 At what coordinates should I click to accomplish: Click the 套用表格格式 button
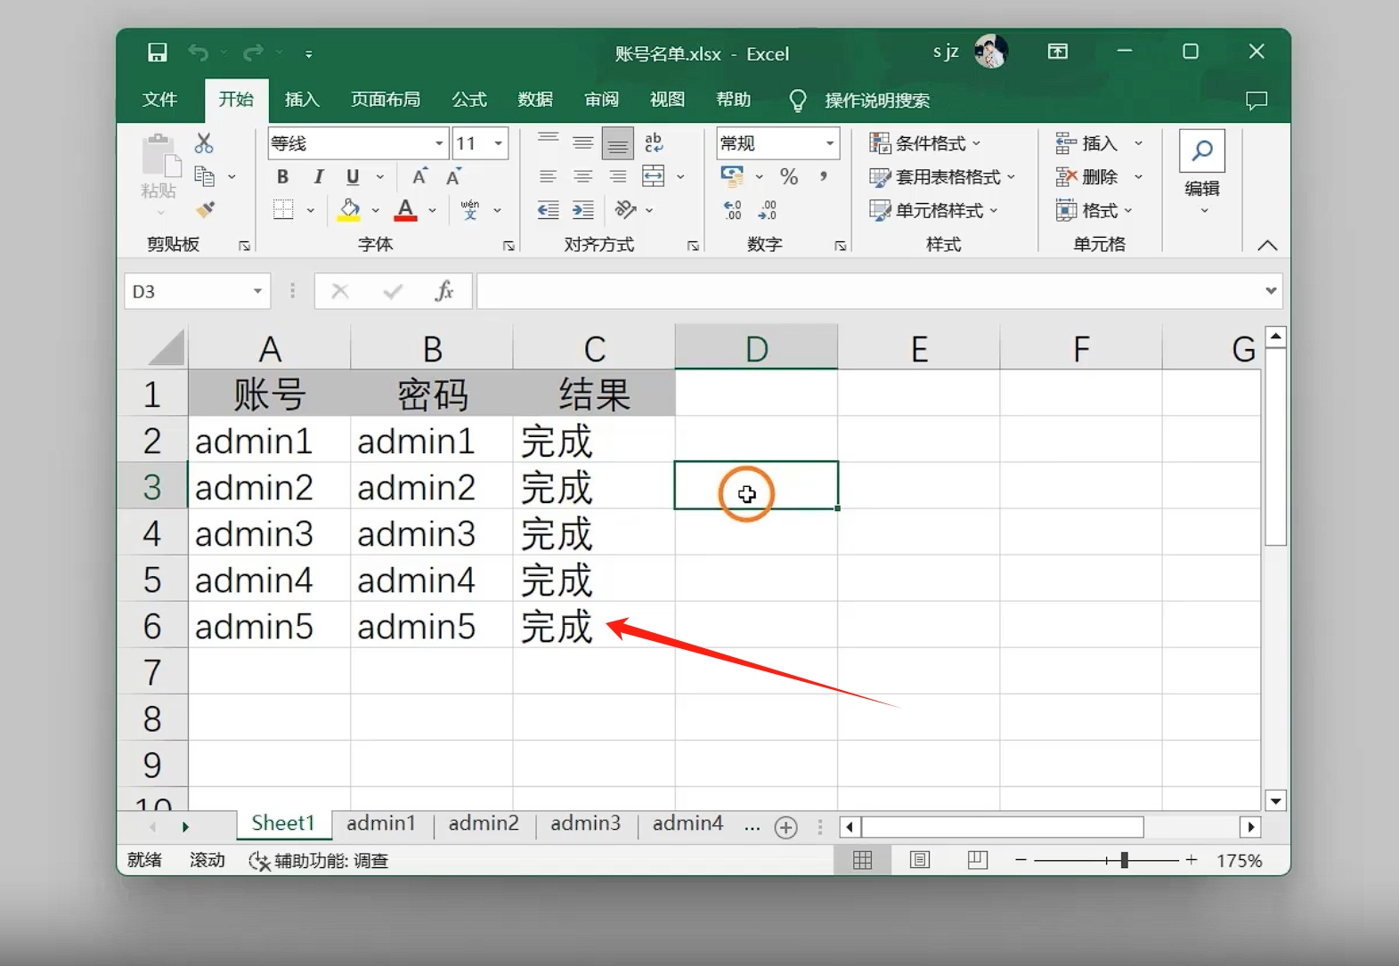click(x=942, y=177)
